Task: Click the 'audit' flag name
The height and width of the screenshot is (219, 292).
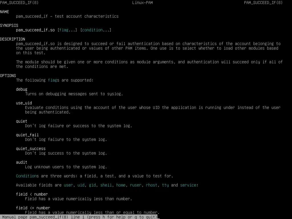Action: pos(22,162)
